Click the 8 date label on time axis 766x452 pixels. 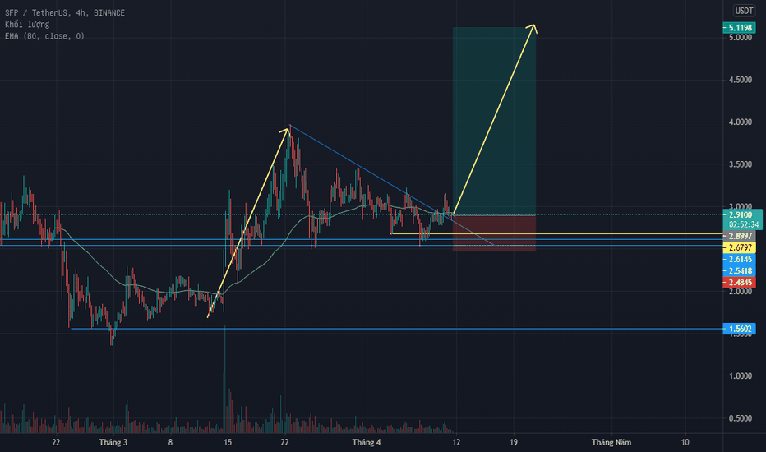pos(170,443)
